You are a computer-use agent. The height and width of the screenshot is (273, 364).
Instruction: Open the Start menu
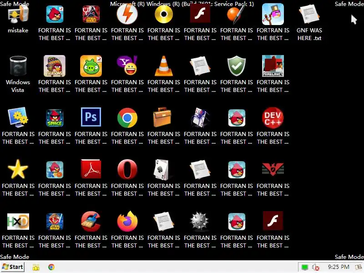pyautogui.click(x=13, y=267)
